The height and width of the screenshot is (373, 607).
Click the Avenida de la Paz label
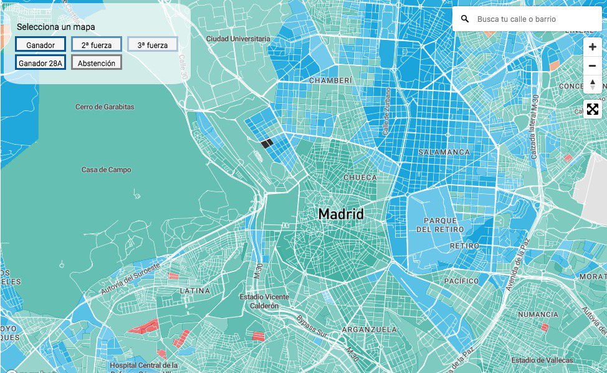(x=517, y=265)
